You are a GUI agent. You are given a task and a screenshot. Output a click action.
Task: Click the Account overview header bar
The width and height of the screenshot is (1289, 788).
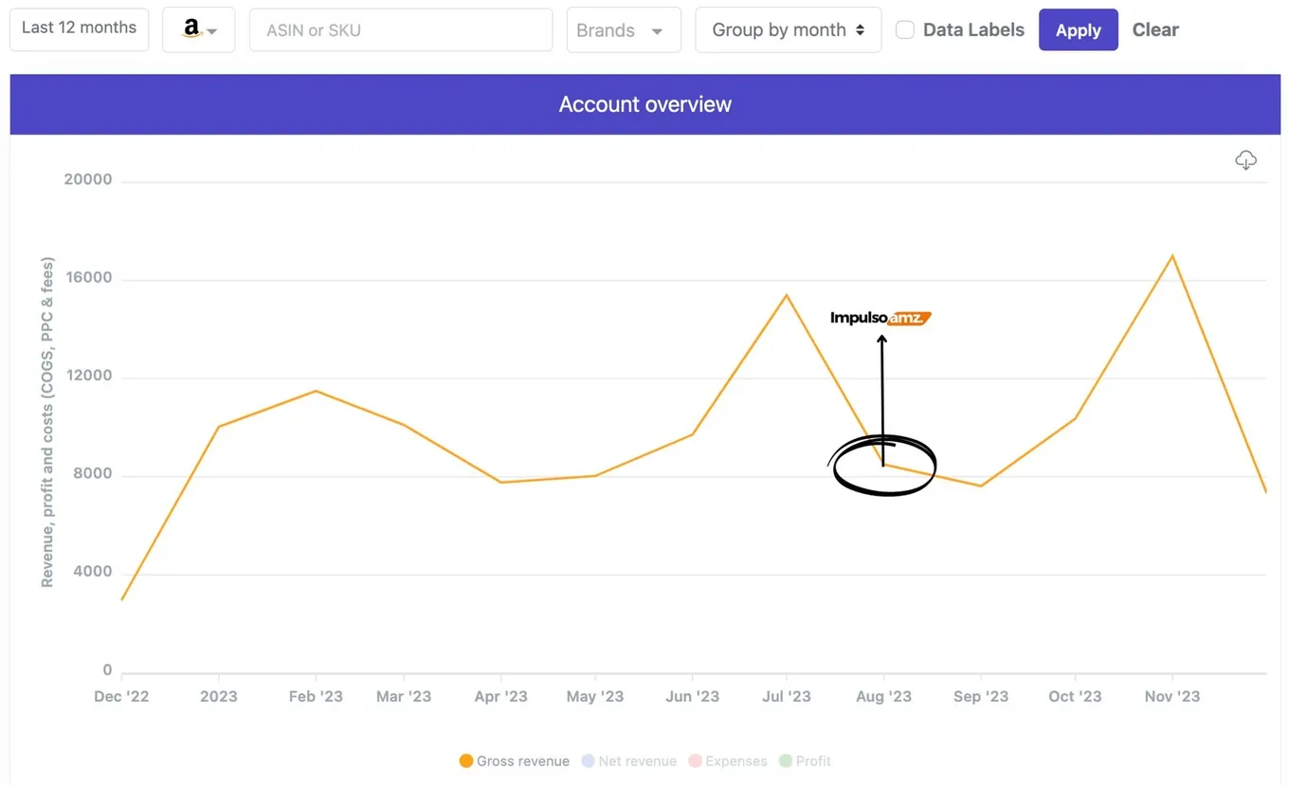[644, 104]
